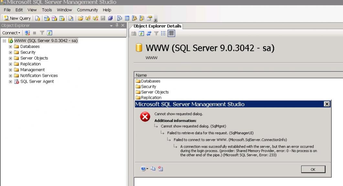This screenshot has width=343, height=186.
Task: Open the Summary page icon
Action: point(127,18)
